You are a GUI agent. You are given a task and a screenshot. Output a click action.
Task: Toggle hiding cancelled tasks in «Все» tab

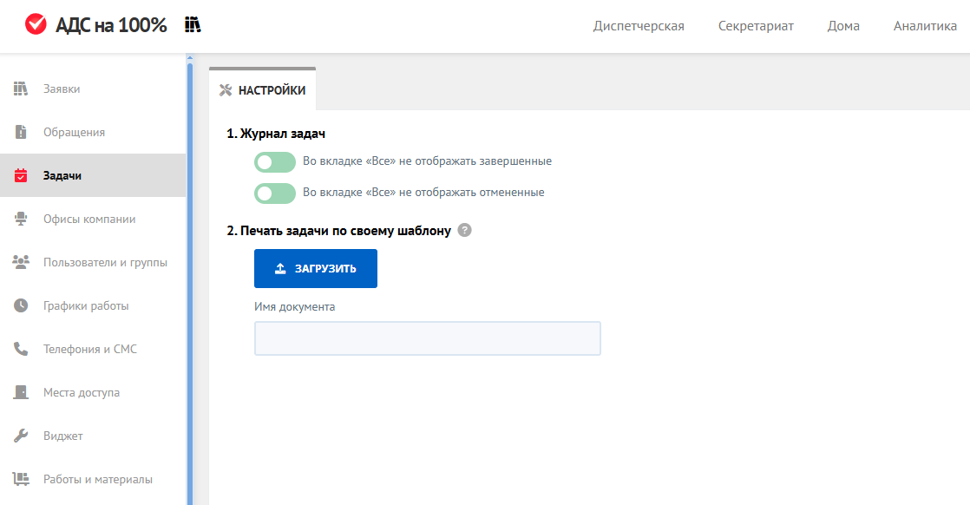point(274,193)
